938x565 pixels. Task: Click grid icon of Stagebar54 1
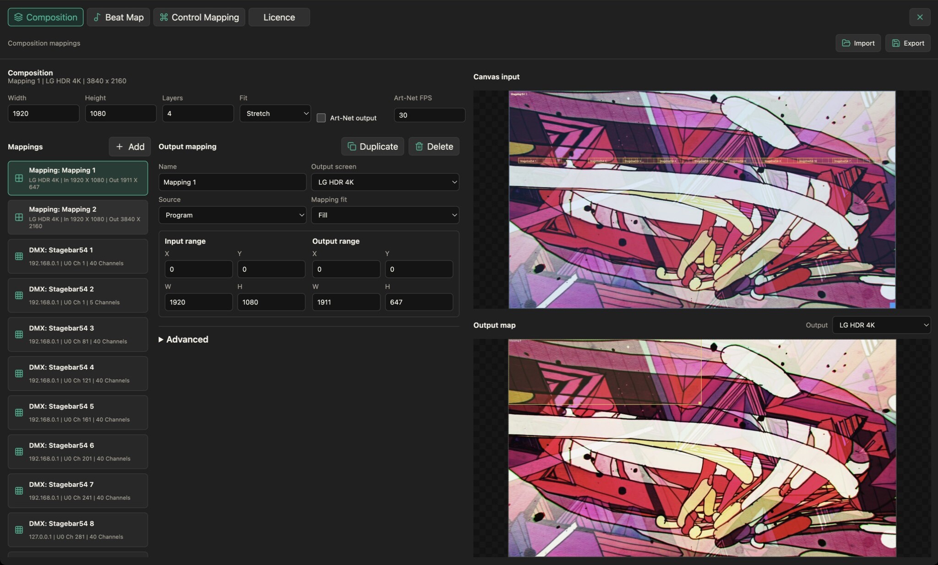[x=19, y=256]
